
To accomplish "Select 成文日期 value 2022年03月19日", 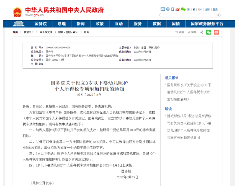I will (142, 52).
